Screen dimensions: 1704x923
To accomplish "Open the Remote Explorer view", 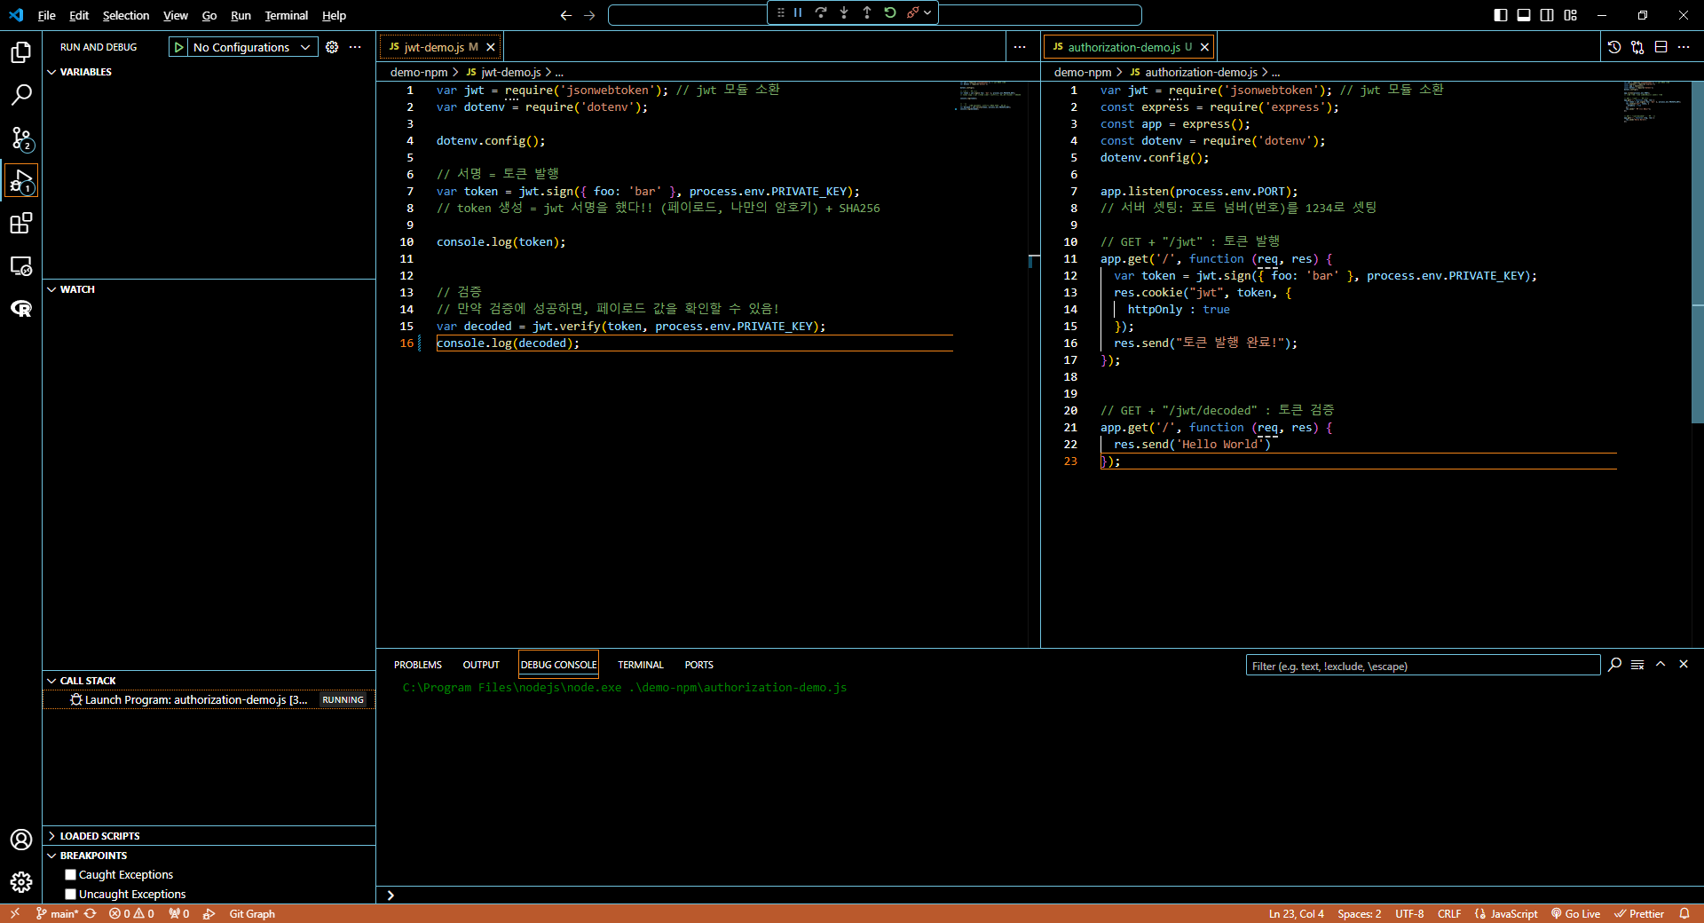I will click(21, 265).
